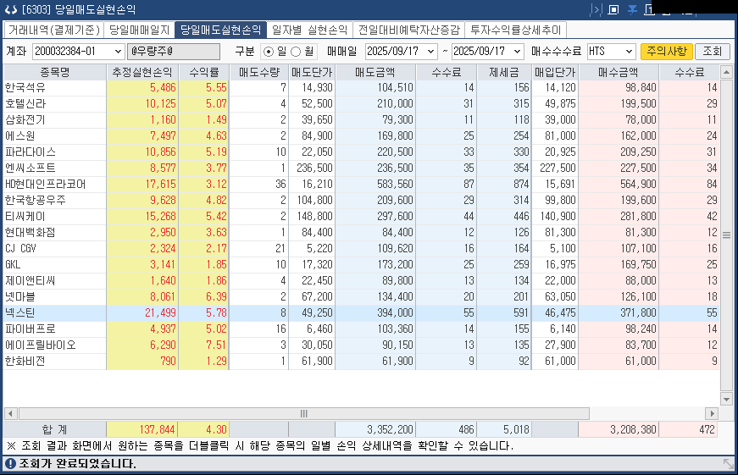Select the 엔씨소프트 stock row

click(361, 168)
